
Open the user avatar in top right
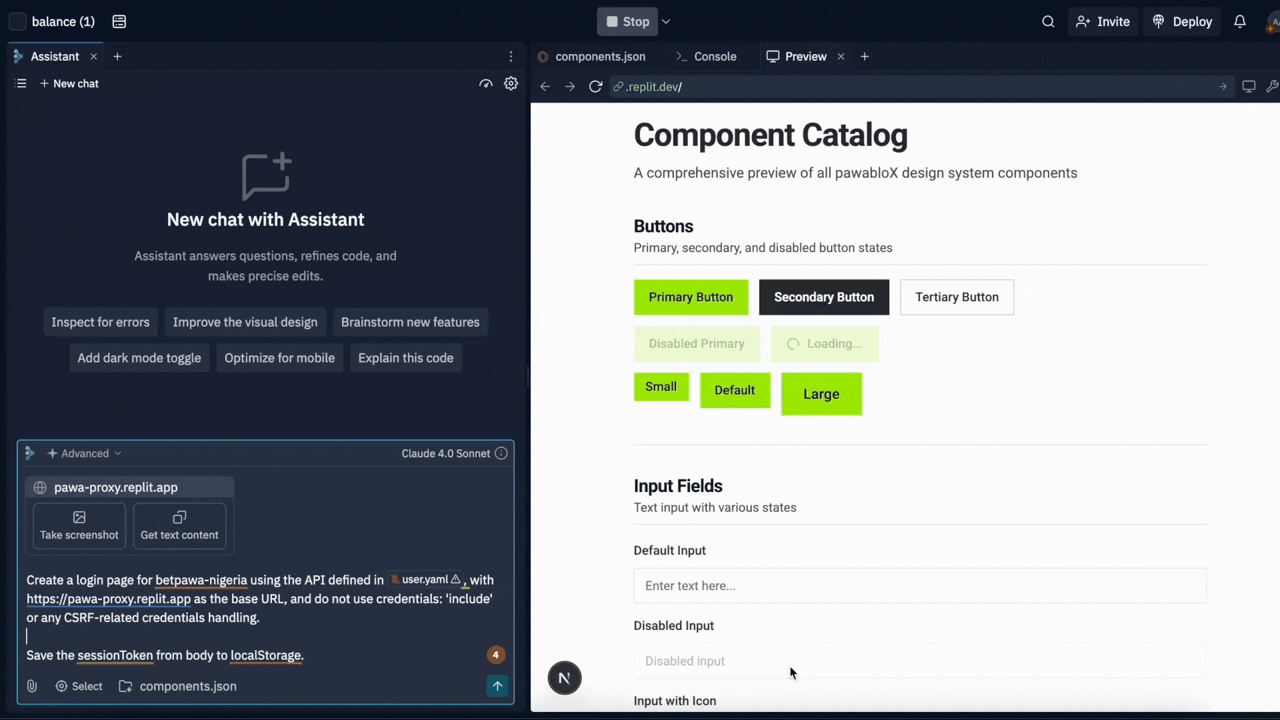(1272, 22)
